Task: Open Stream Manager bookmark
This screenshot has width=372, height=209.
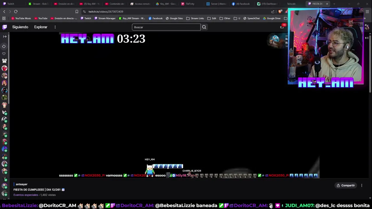Action: pyautogui.click(x=105, y=18)
